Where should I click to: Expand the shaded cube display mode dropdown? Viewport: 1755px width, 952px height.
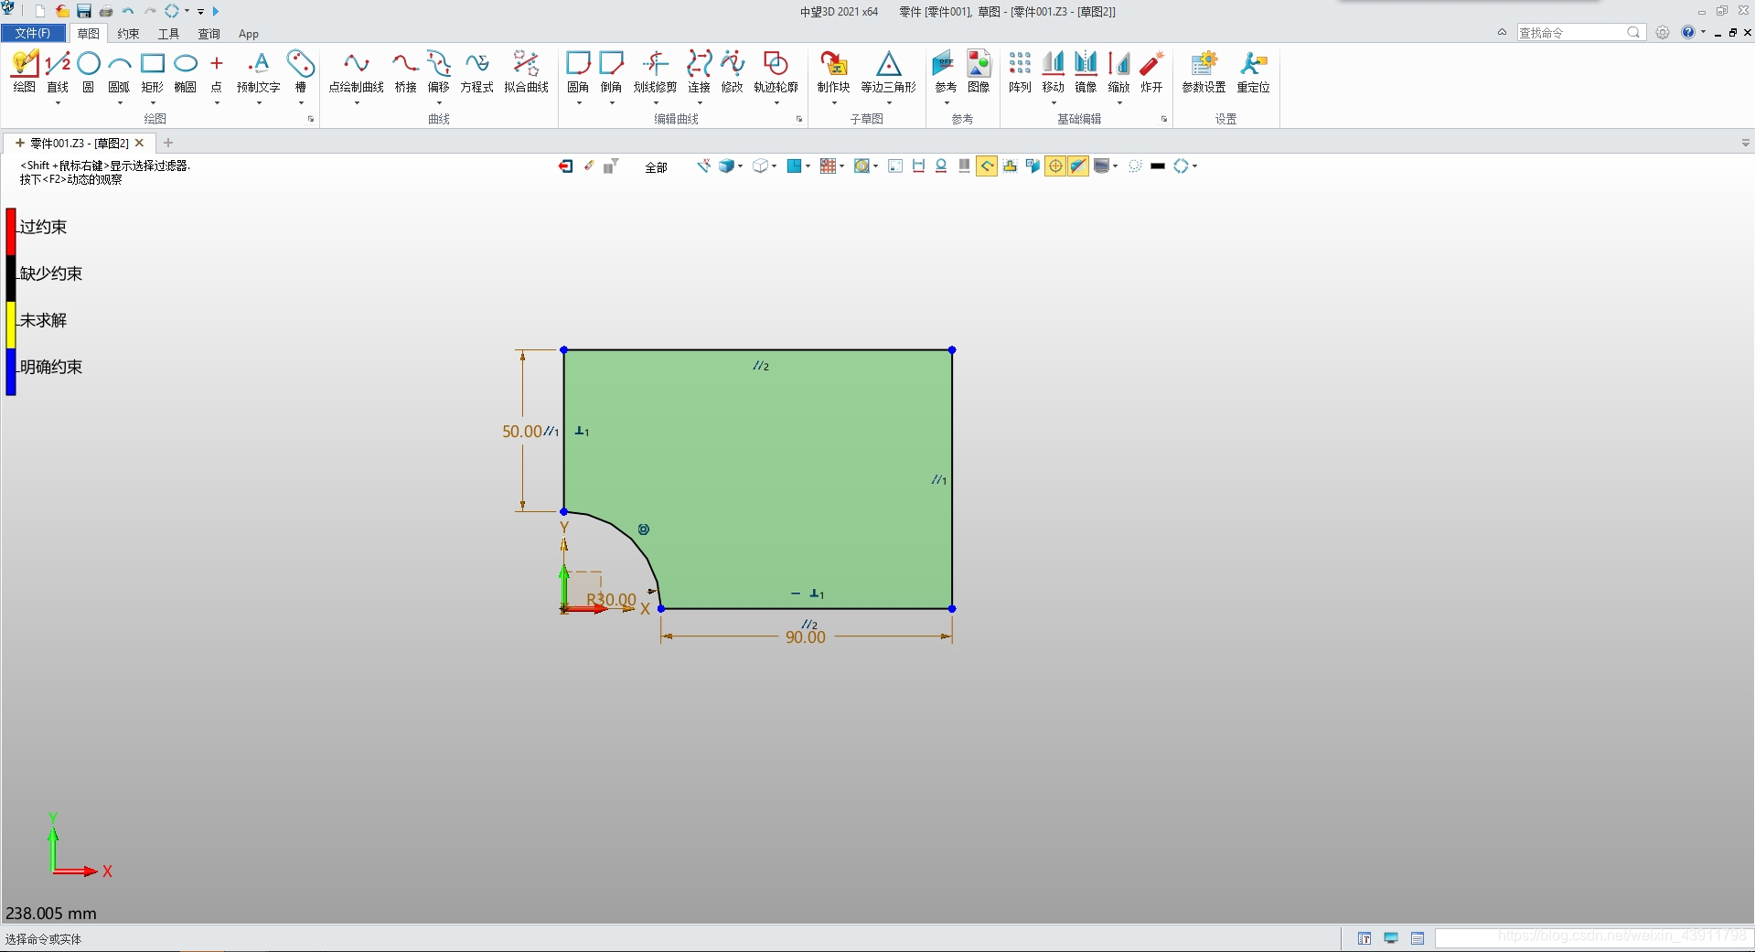[x=740, y=166]
